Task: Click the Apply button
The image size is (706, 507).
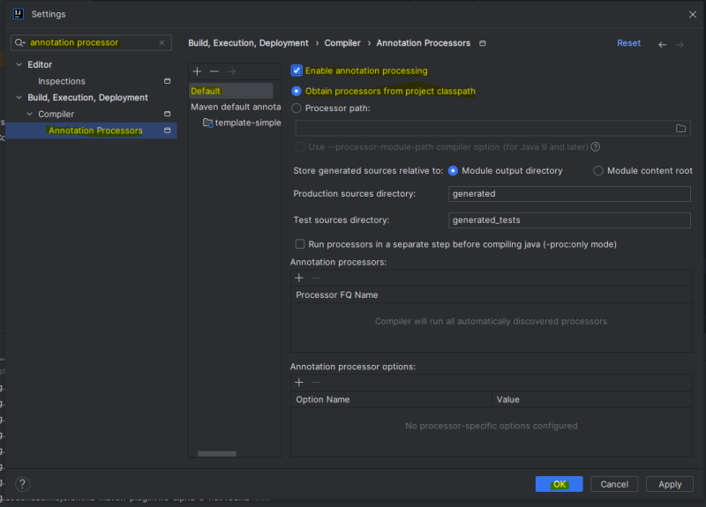Action: coord(670,484)
